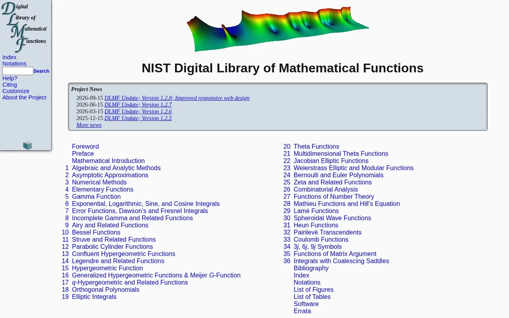Screen dimensions: 509x318
Task: Open Mathematical Introduction
Action: coord(108,161)
